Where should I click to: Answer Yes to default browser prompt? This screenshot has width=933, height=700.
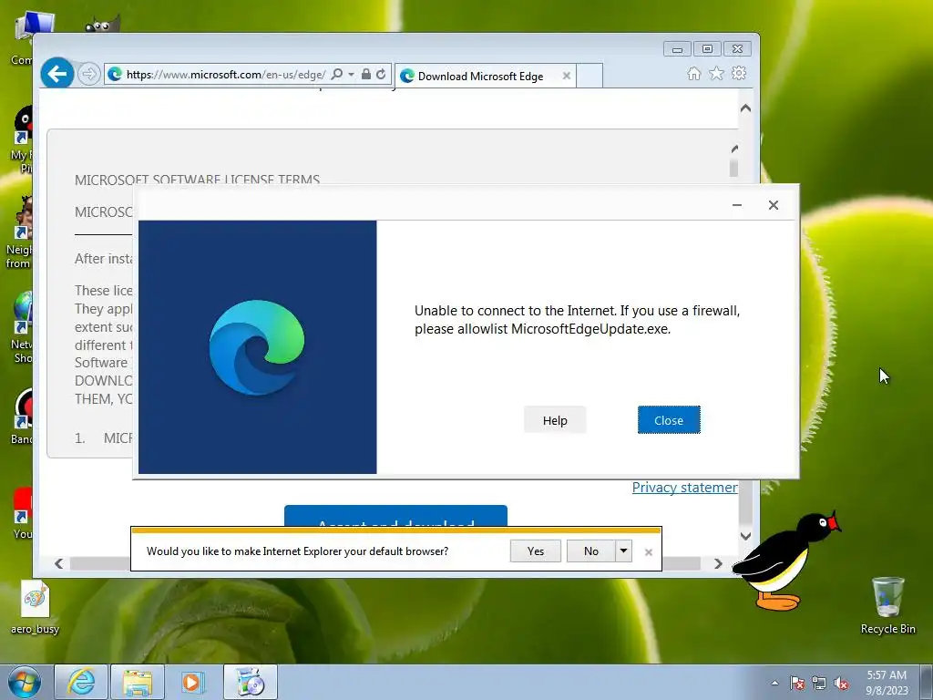pos(536,551)
